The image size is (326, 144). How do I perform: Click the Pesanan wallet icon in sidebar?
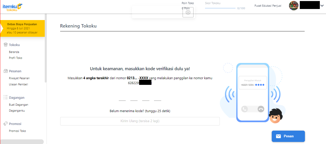point(5,71)
